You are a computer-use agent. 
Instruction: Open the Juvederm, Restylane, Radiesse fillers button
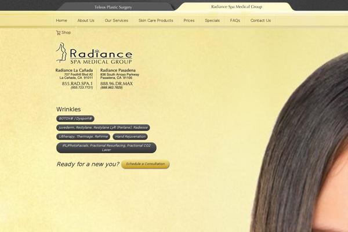[x=103, y=128]
